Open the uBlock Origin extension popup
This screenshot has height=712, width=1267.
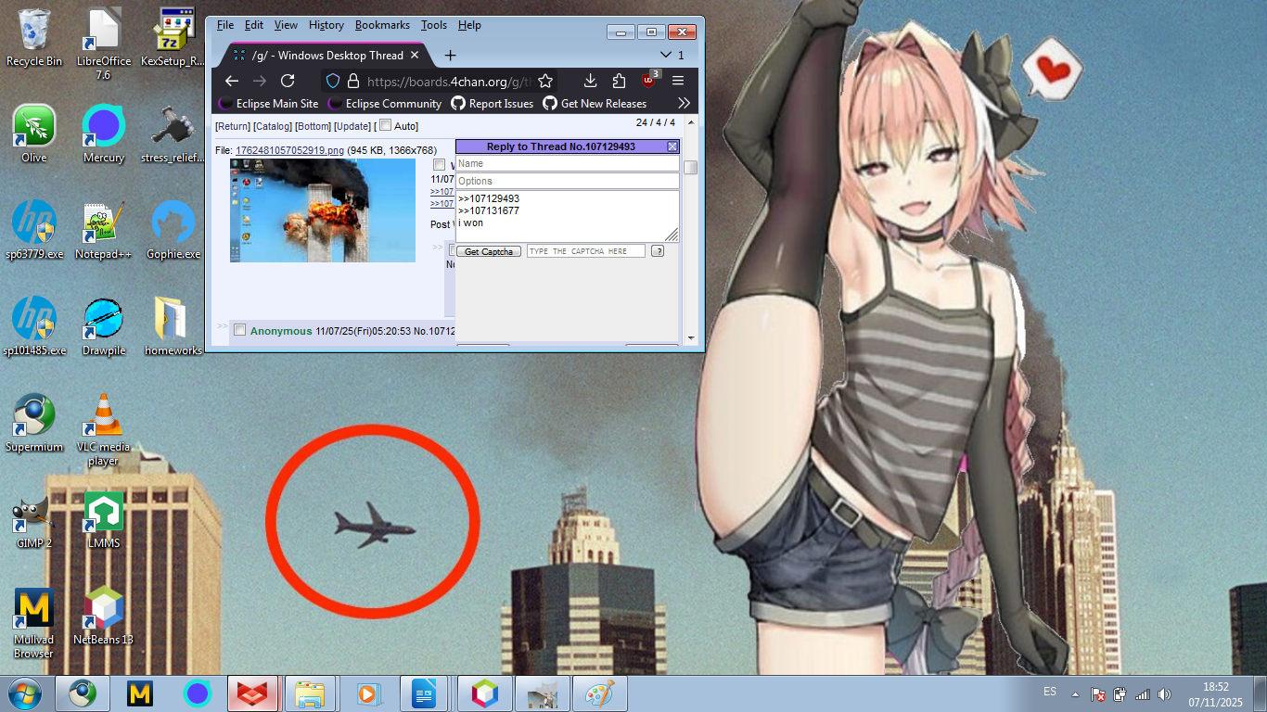[x=649, y=80]
